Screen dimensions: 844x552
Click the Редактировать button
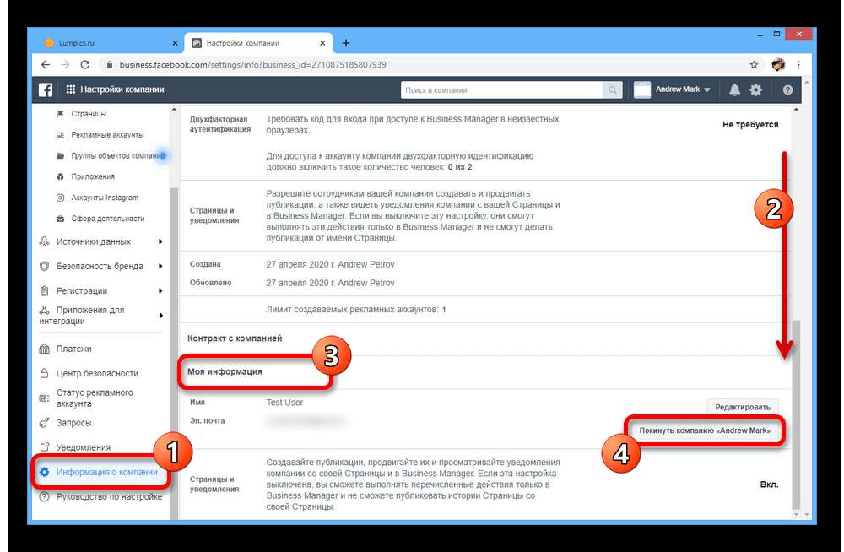(x=742, y=407)
